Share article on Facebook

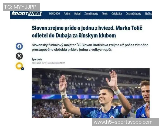(19, 46)
